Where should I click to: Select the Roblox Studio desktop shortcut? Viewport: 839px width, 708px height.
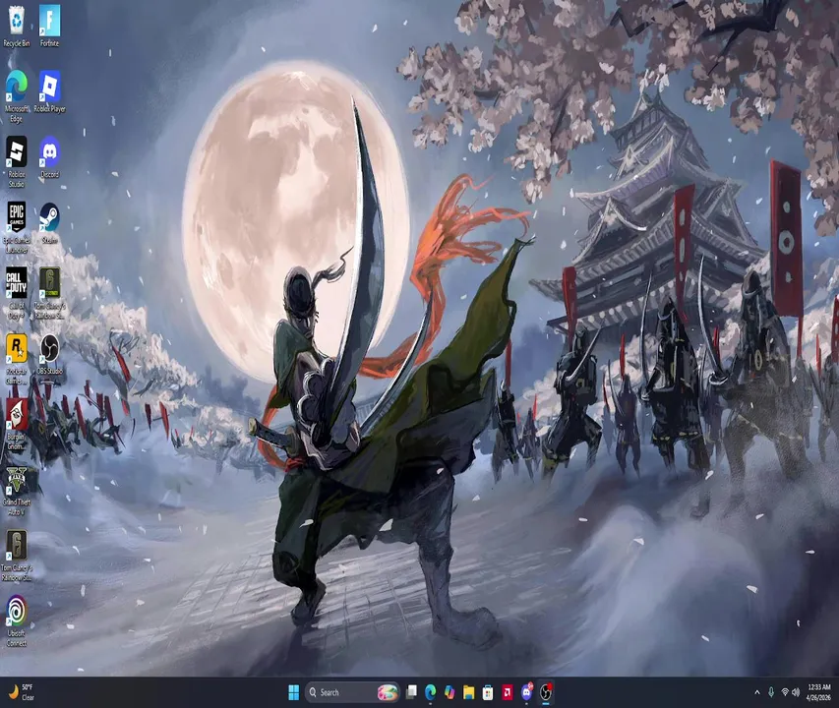[x=17, y=161]
